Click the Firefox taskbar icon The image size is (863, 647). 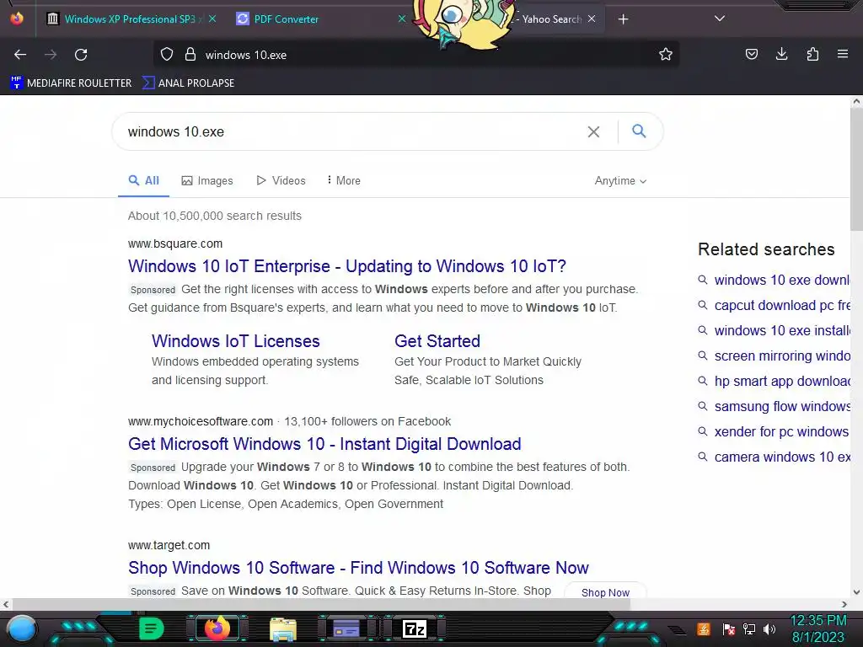[x=217, y=628]
